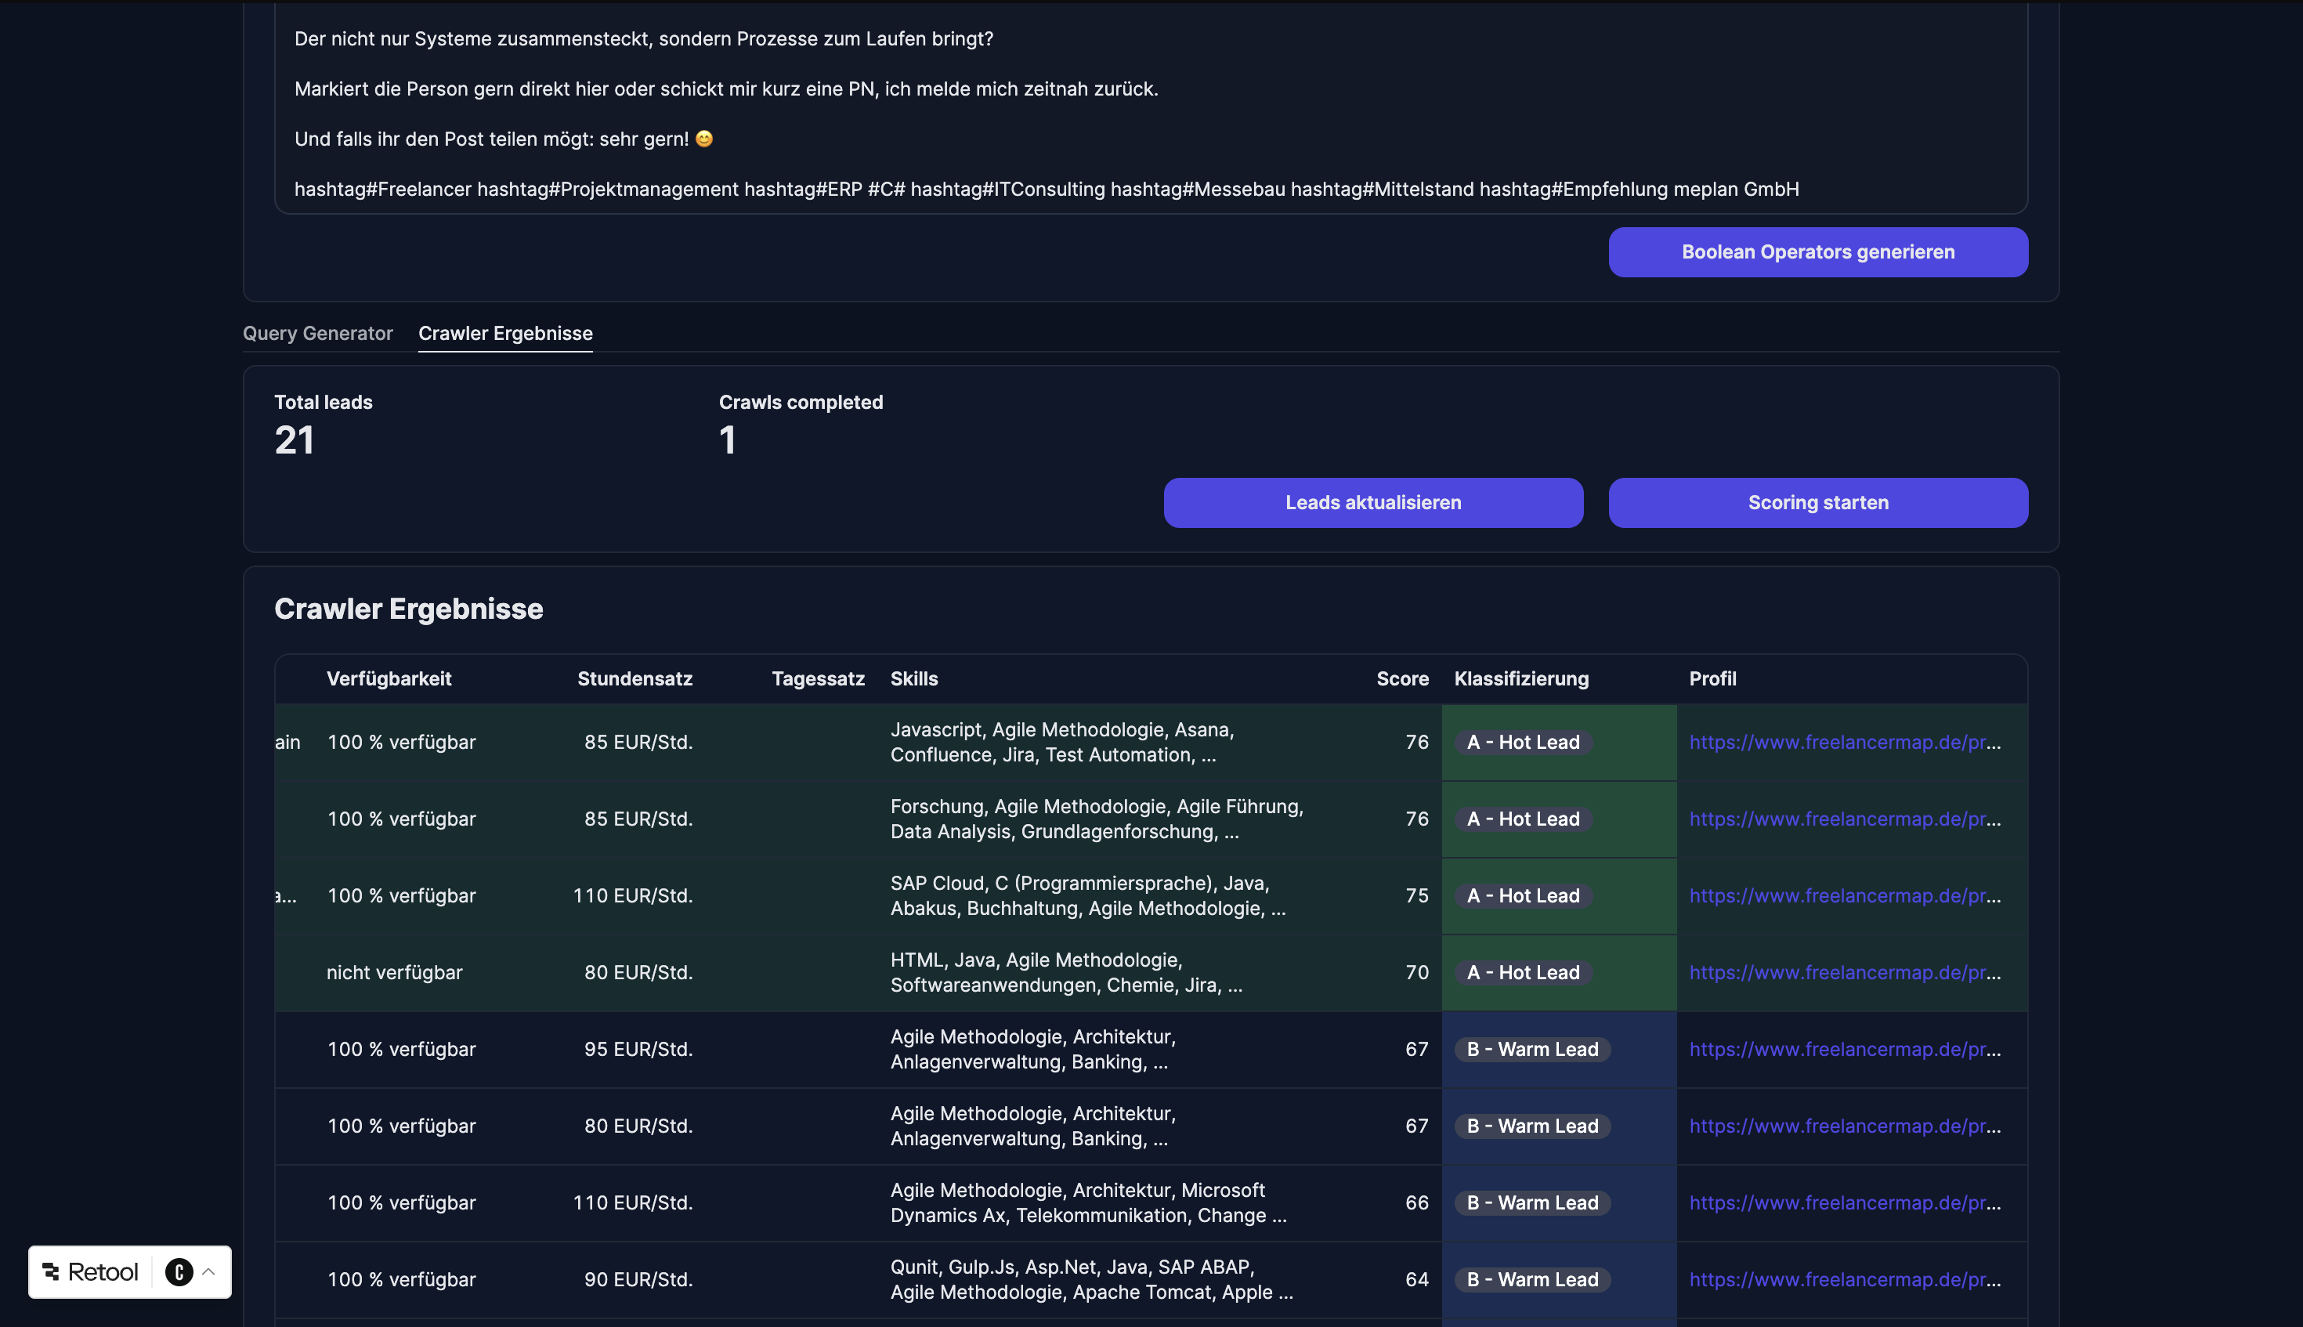2303x1327 pixels.
Task: Click the Boolean Operators generieren button
Action: (x=1817, y=251)
